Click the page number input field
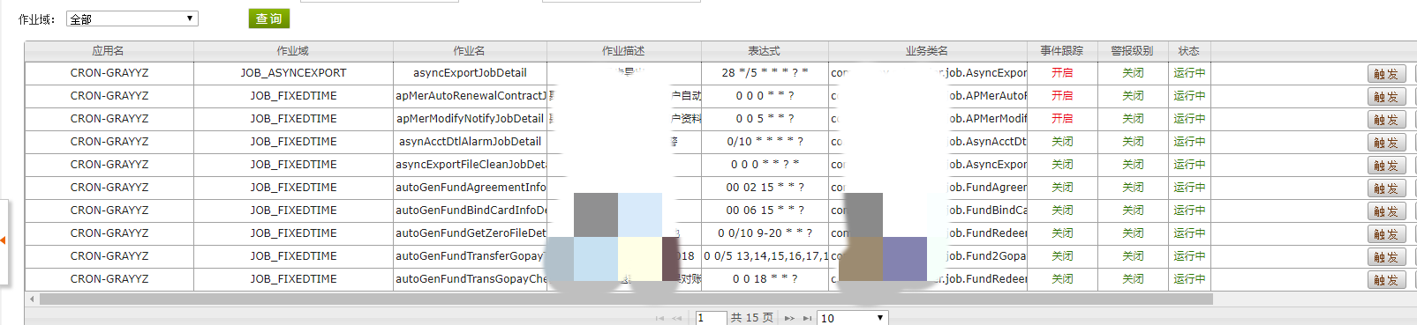Screen dimensions: 1417x325 [x=711, y=318]
